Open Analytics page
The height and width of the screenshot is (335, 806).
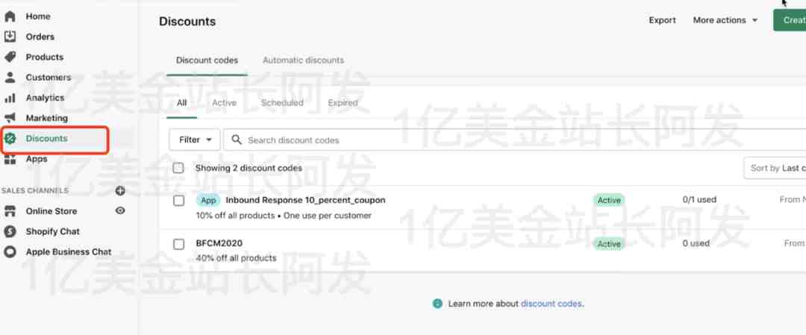[x=46, y=98]
